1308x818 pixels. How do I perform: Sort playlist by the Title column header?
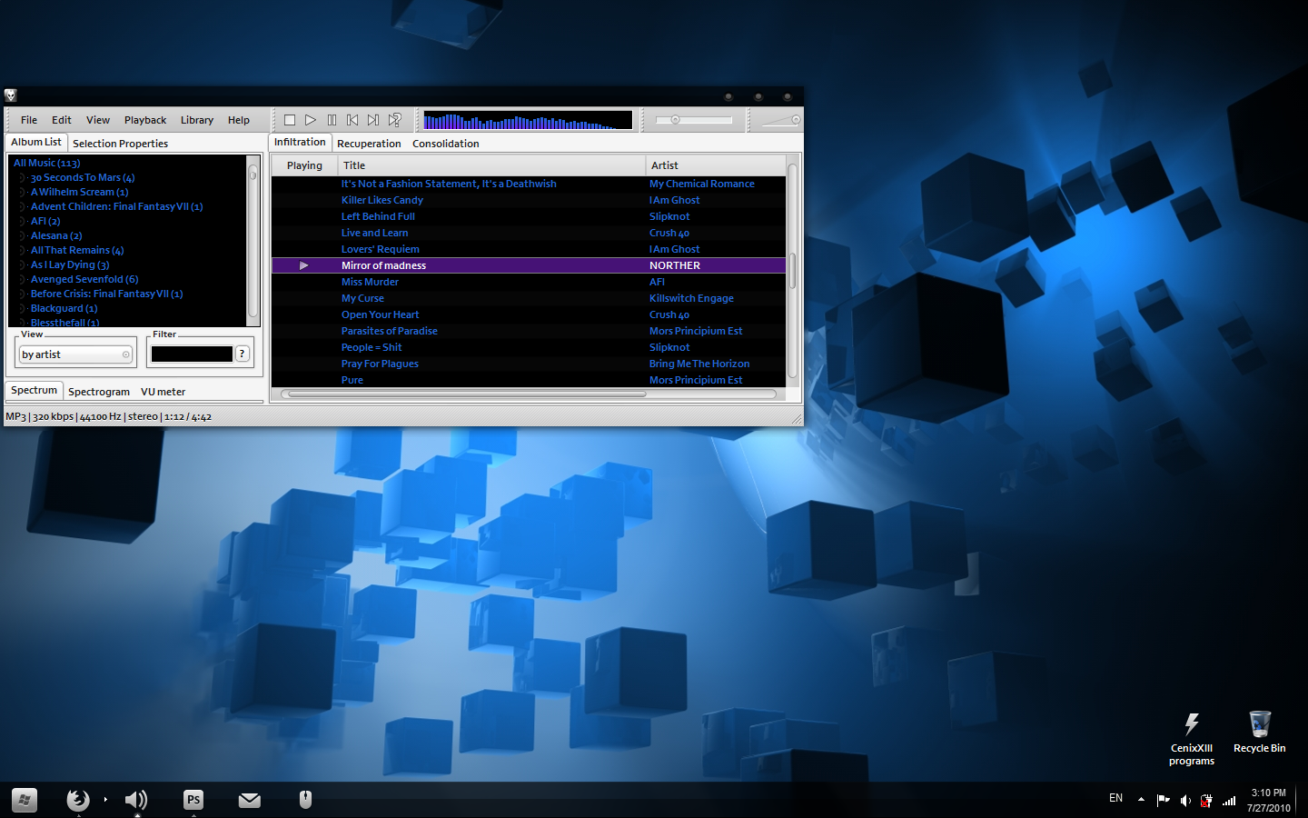point(491,165)
